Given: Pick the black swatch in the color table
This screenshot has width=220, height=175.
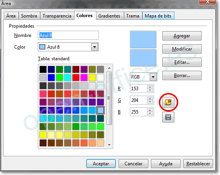Looking at the screenshot, I should (x=43, y=69).
